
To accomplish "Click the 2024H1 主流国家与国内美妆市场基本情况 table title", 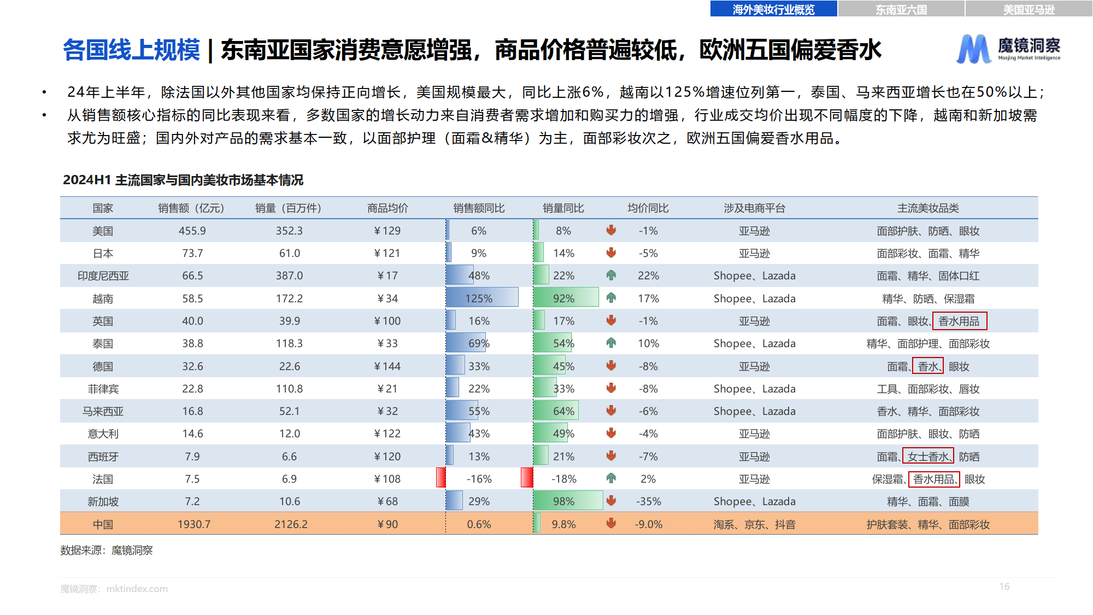I will (183, 180).
